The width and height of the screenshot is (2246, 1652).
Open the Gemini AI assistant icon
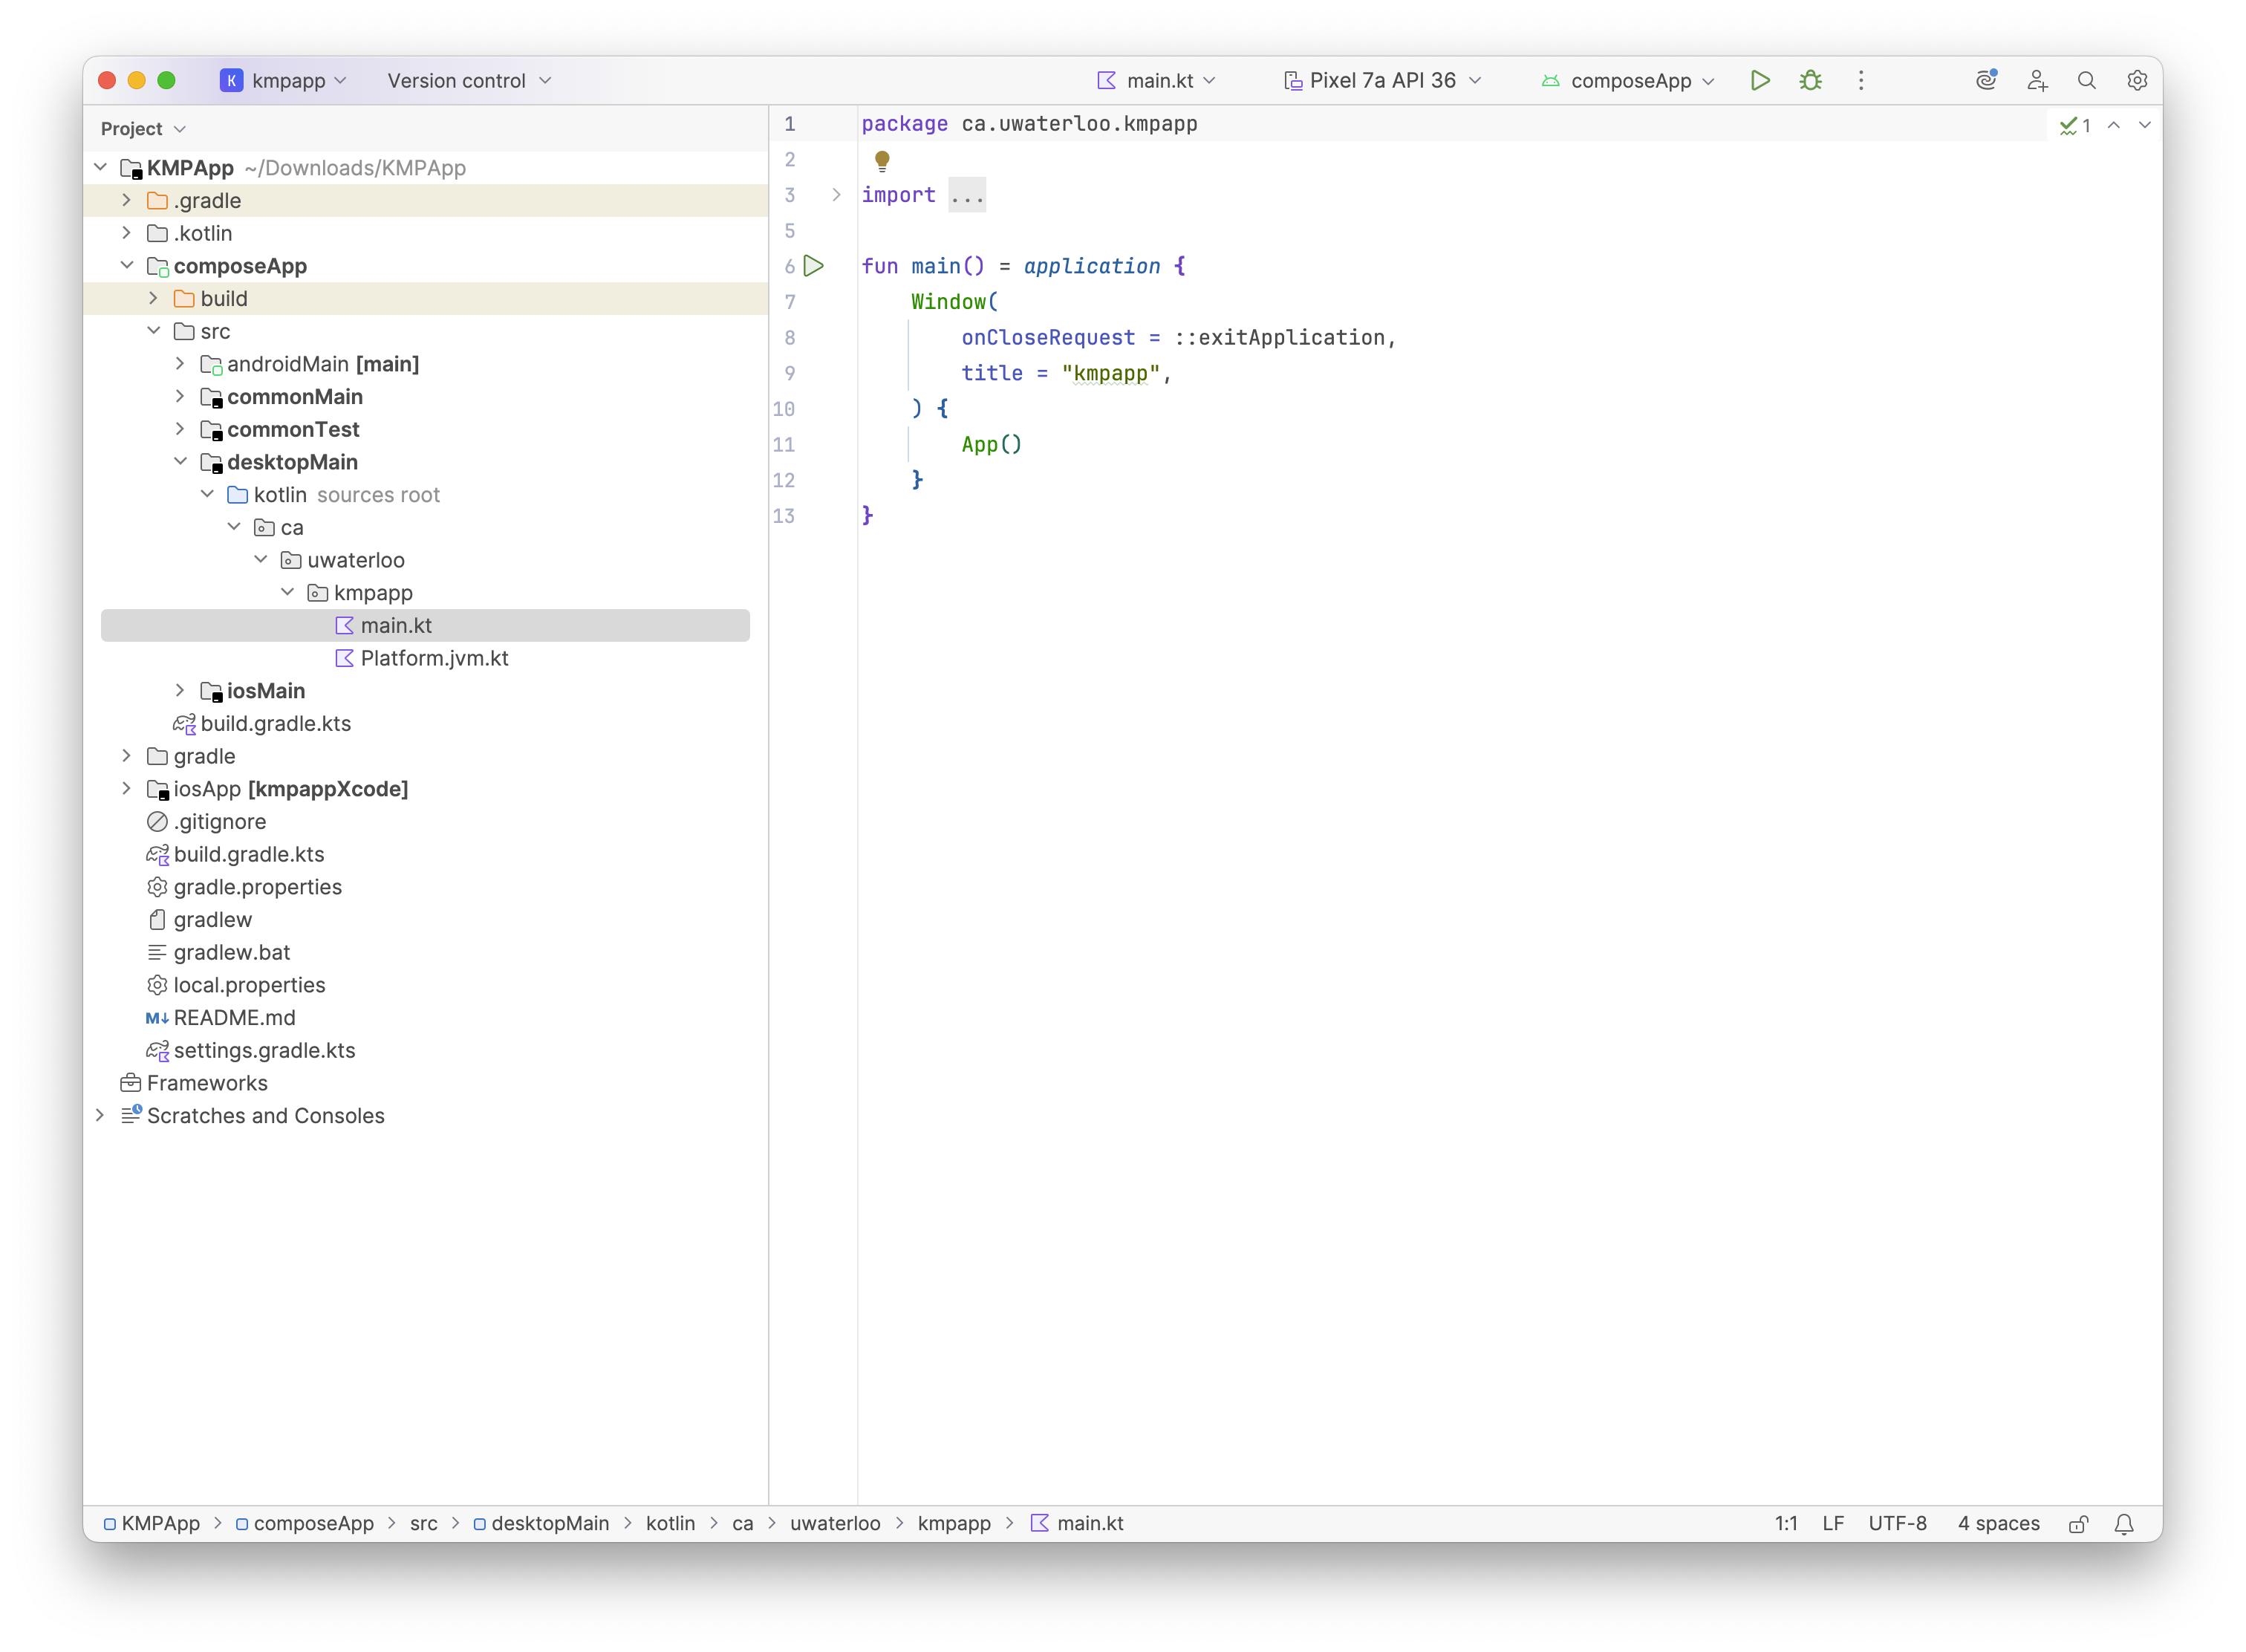[x=1986, y=80]
